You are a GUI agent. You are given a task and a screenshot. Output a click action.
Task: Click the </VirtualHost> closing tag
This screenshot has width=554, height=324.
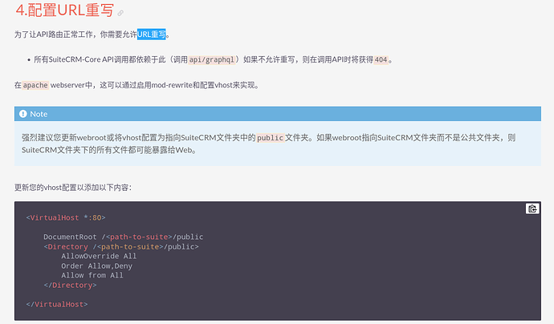[x=57, y=304]
